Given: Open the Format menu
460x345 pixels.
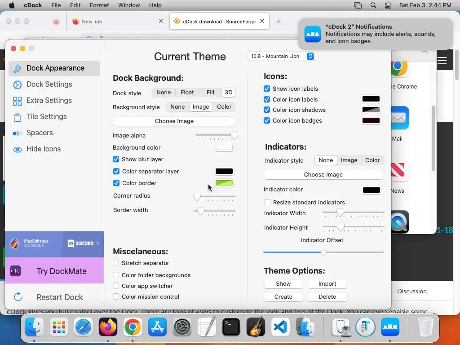Looking at the screenshot, I should pos(99,5).
